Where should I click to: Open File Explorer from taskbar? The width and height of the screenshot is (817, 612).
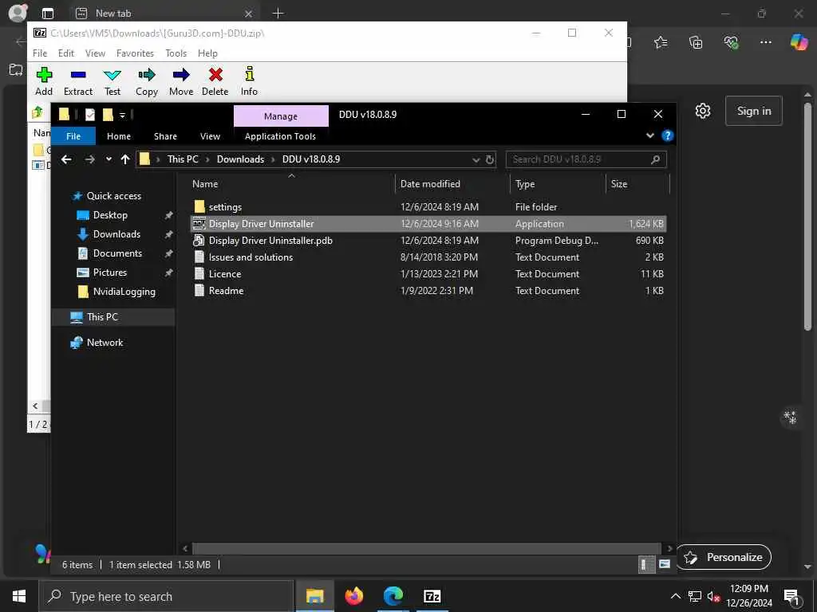pyautogui.click(x=314, y=596)
